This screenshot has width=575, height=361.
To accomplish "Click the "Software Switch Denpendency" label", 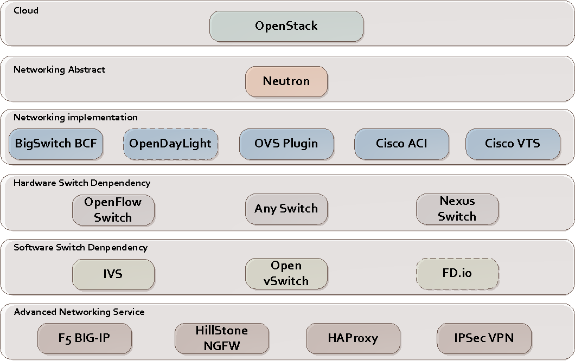I will click(81, 247).
